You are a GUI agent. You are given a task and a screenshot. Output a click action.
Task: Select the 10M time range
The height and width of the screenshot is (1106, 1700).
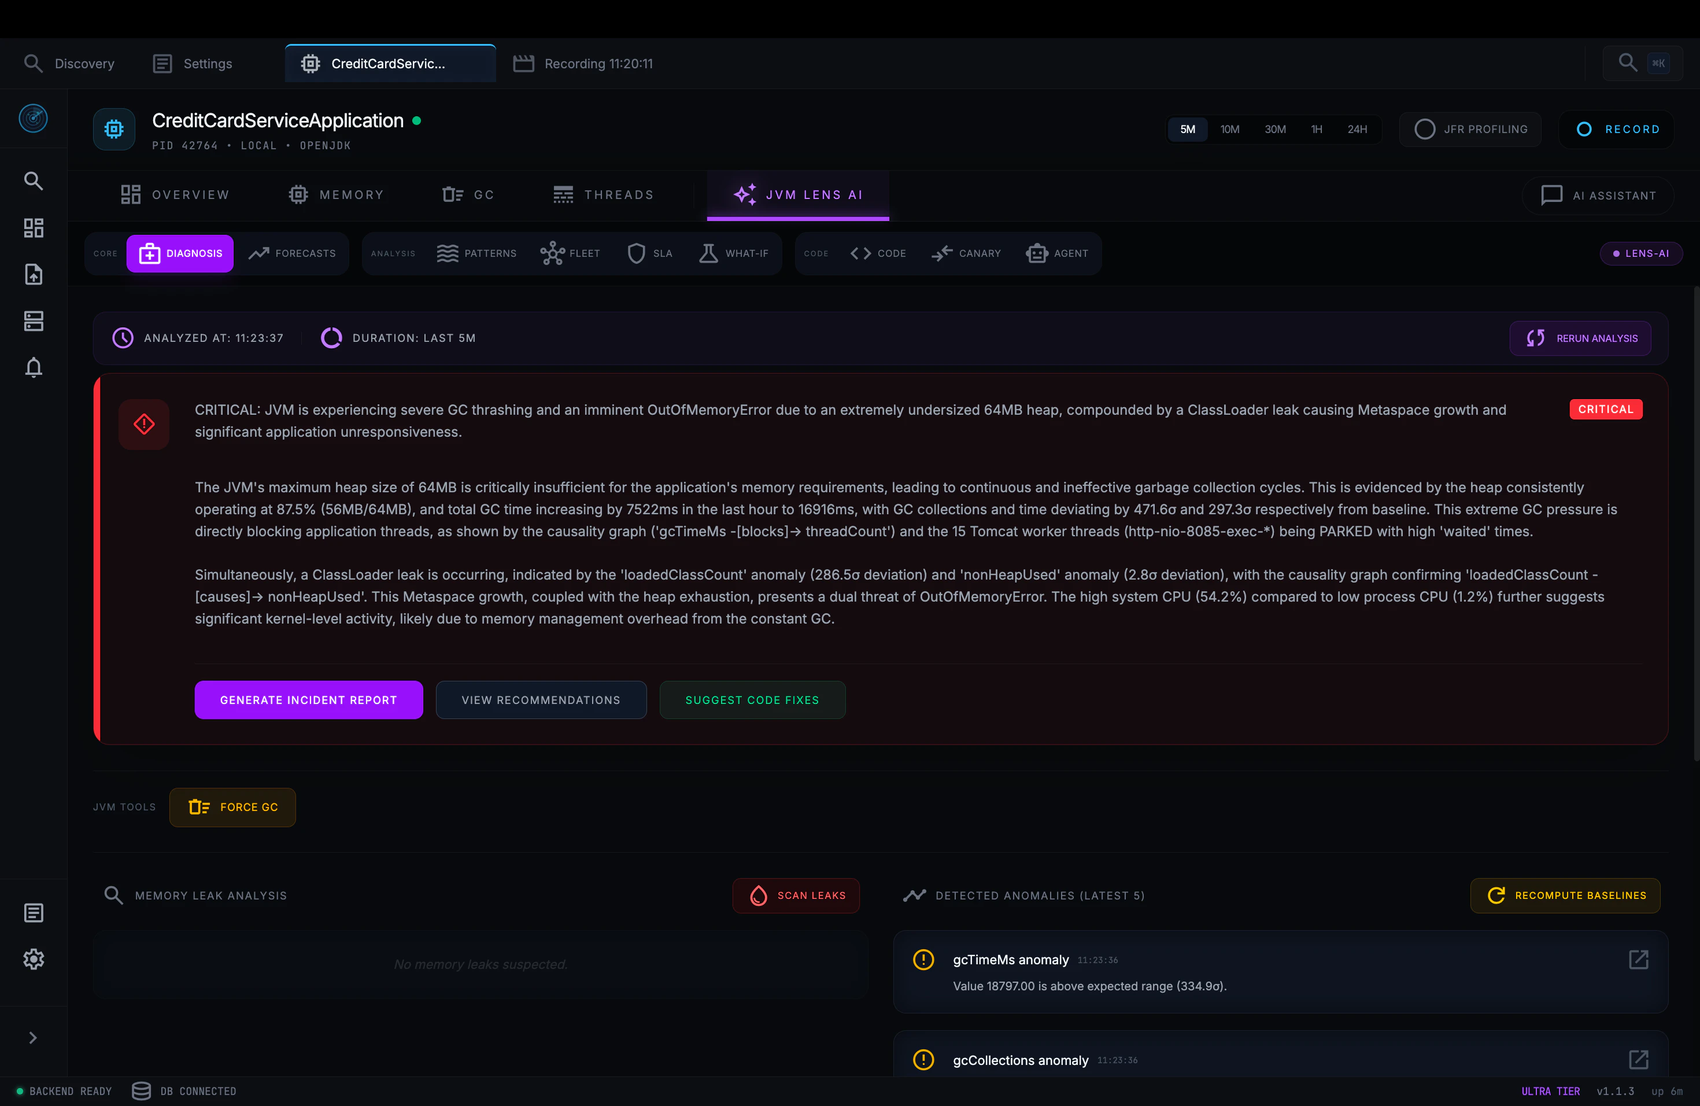tap(1229, 130)
